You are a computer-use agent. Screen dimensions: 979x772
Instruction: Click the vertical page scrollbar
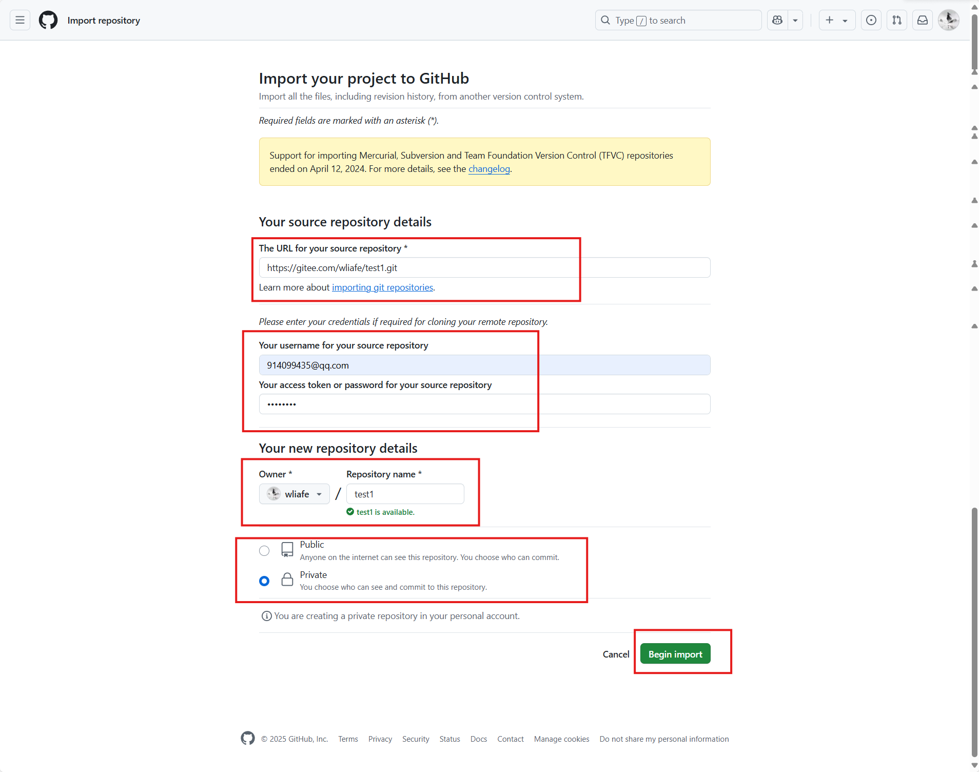[x=974, y=616]
